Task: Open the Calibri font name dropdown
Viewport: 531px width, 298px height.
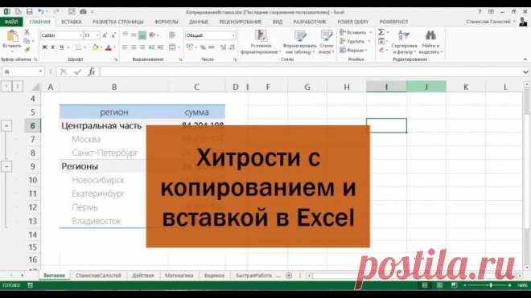Action: [x=80, y=35]
